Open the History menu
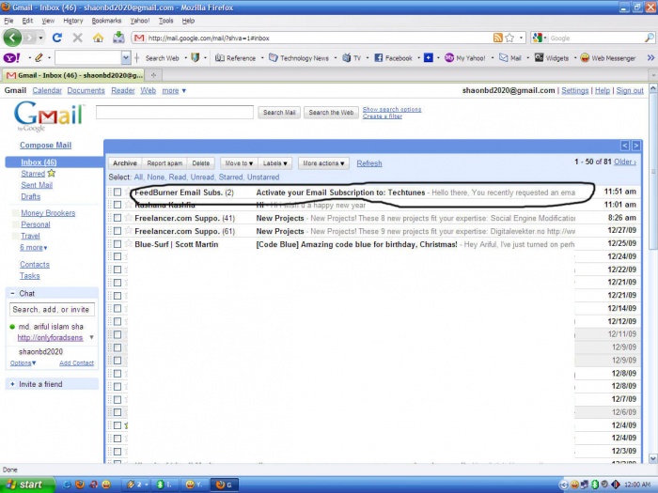The width and height of the screenshot is (658, 493). [x=73, y=21]
